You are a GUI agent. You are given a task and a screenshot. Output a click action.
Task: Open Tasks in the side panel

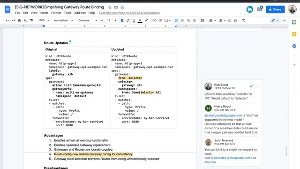[294, 46]
